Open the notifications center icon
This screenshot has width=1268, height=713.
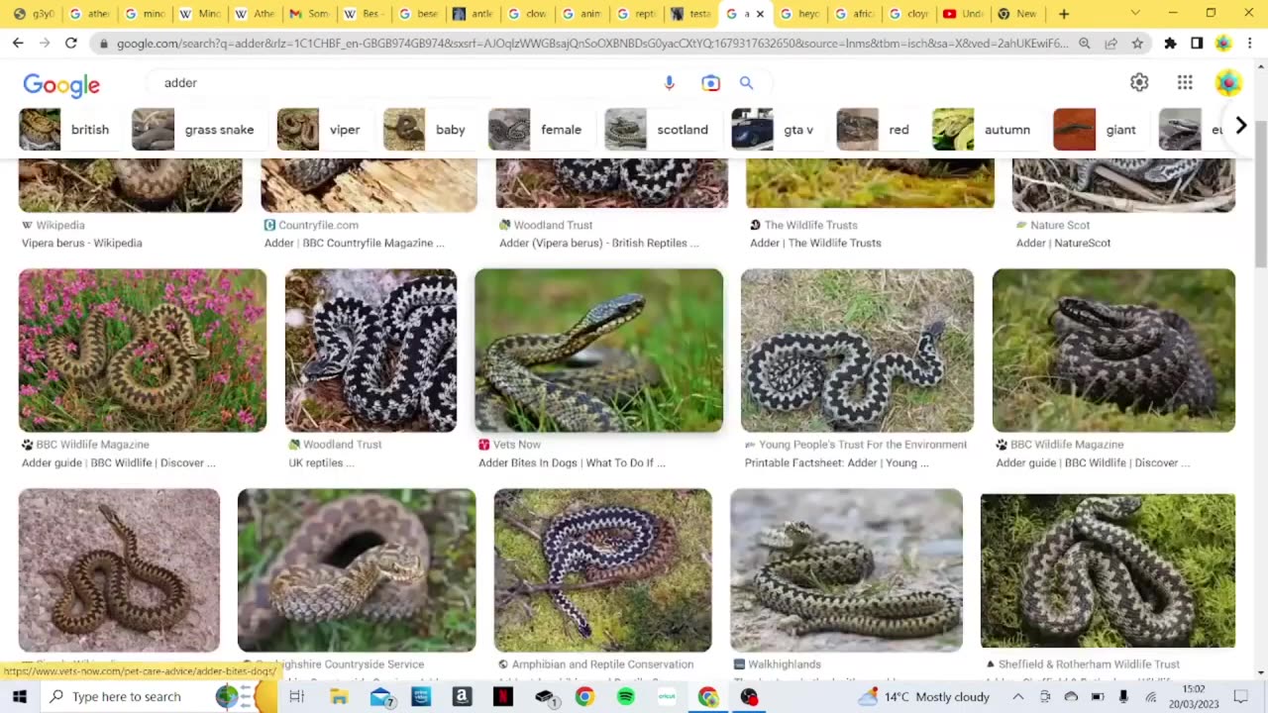(1239, 697)
